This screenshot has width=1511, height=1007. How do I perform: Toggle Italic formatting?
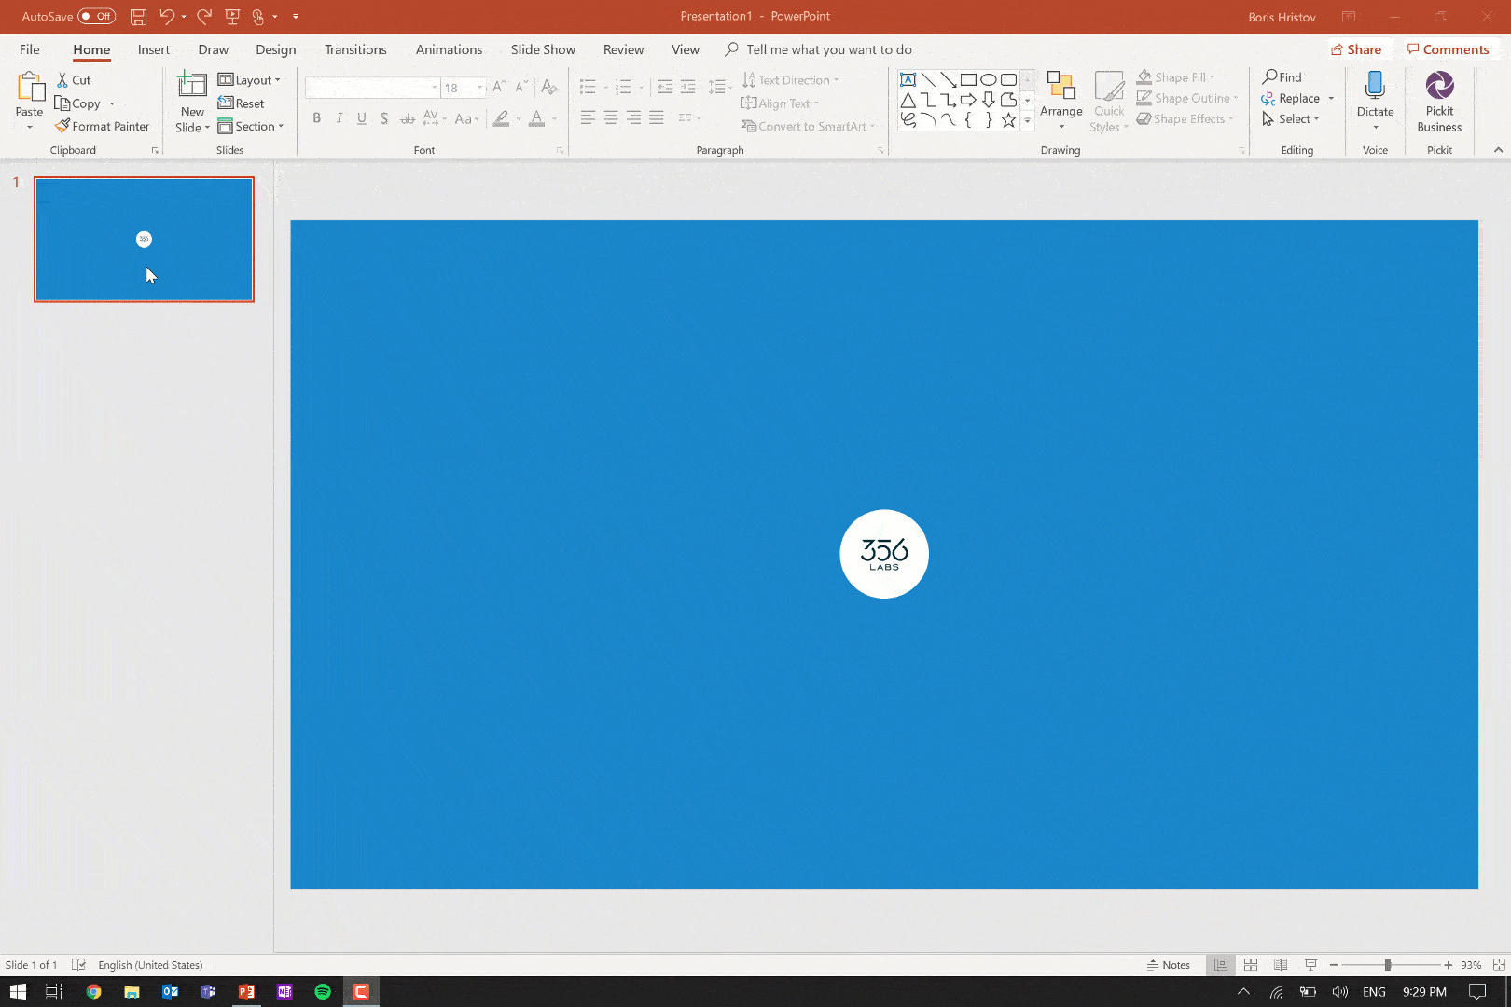[340, 118]
